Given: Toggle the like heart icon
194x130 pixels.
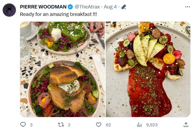Looking at the screenshot, I should coord(99,124).
